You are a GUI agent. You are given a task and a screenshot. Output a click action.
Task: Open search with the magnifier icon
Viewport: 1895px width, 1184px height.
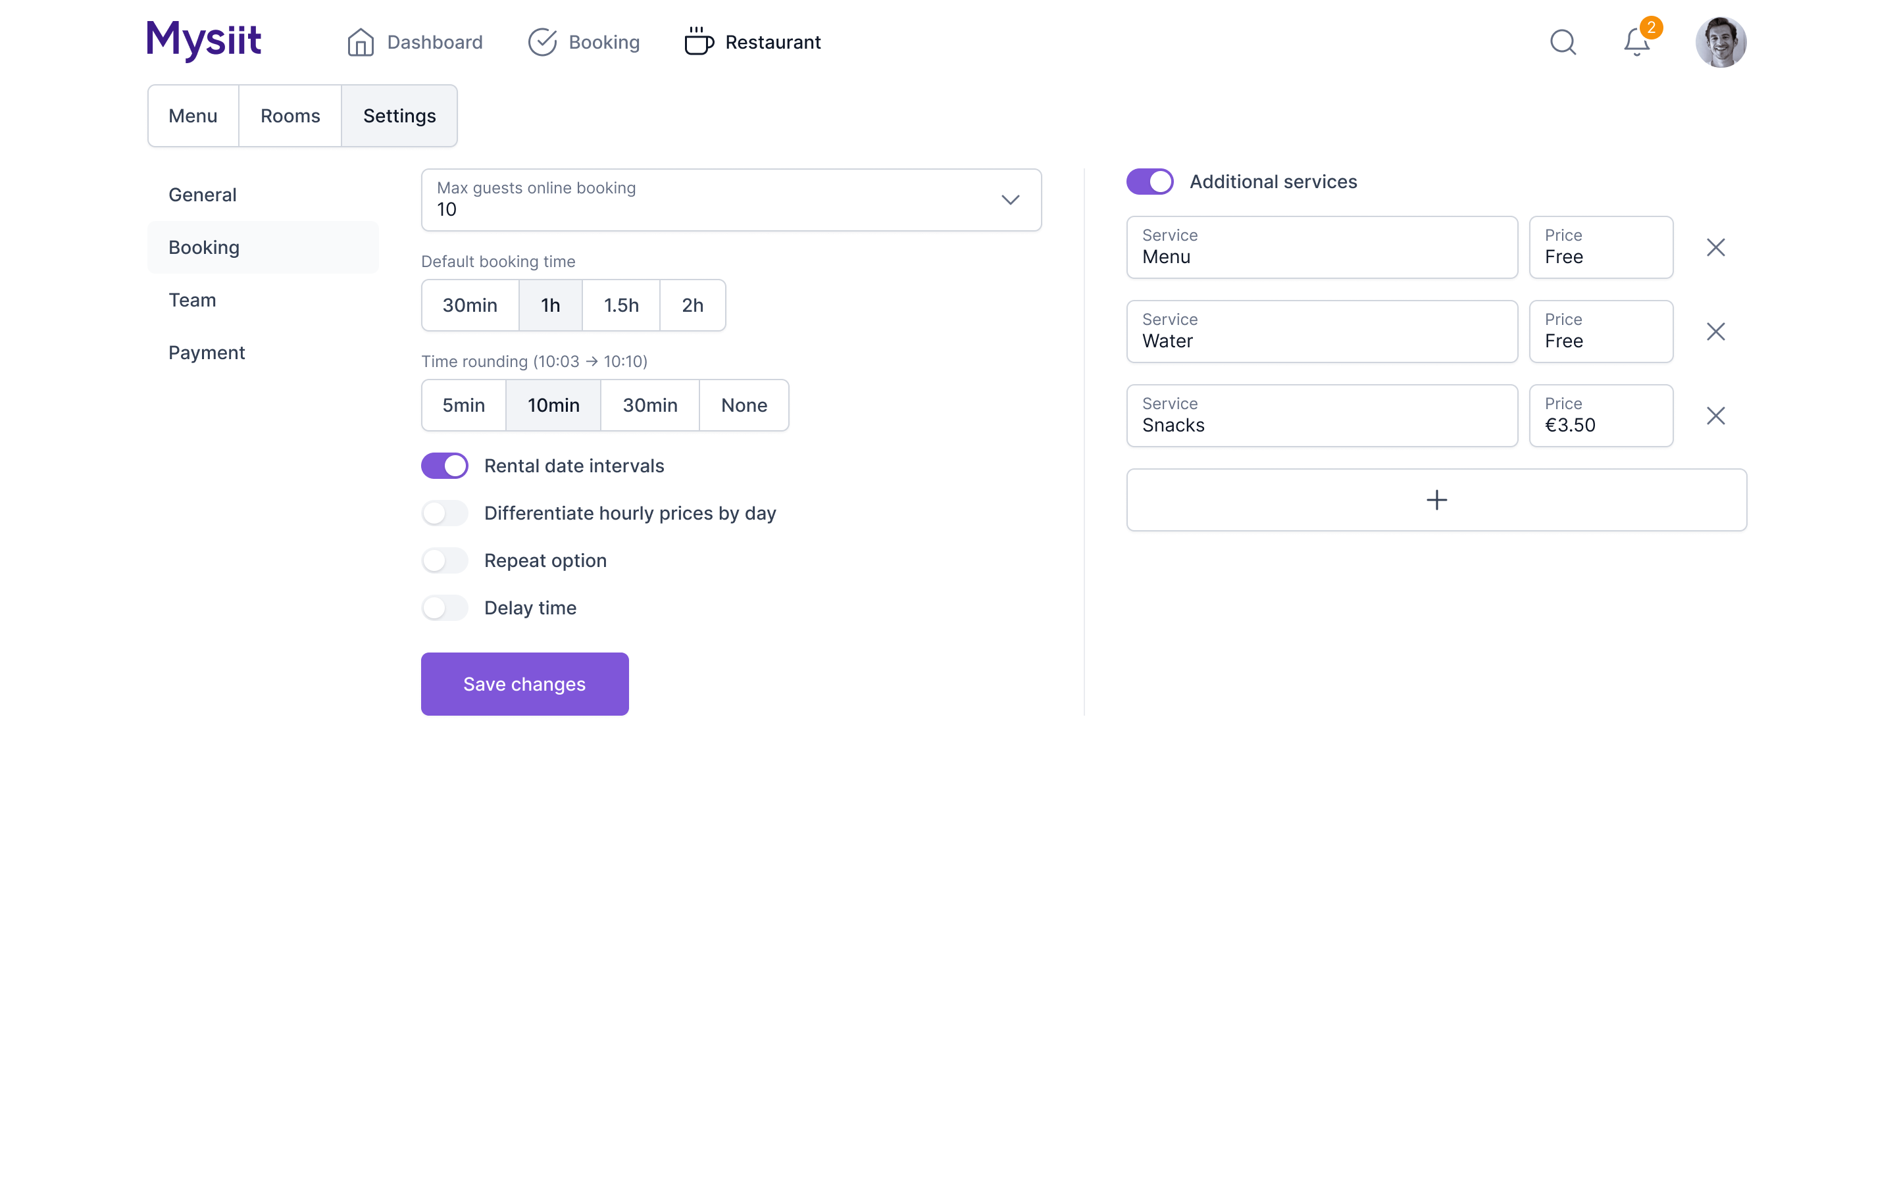click(1563, 42)
